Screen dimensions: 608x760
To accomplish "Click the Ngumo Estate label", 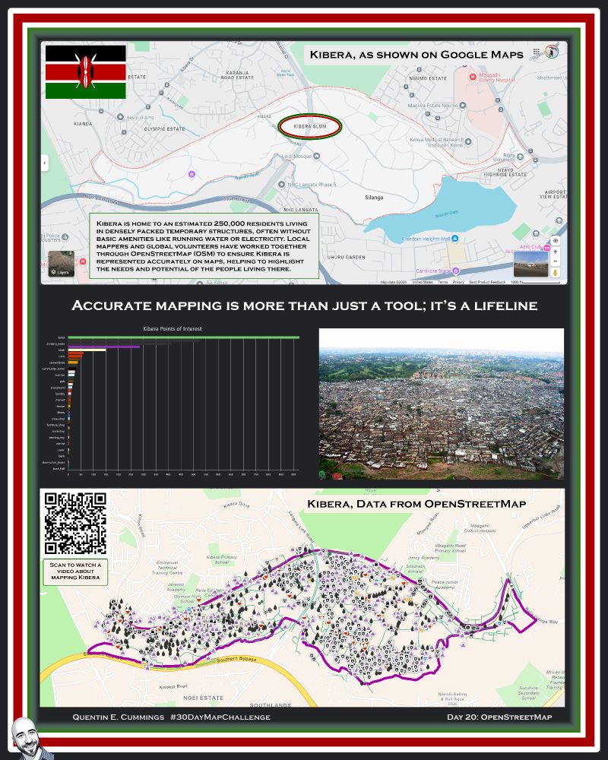I will 428,78.
